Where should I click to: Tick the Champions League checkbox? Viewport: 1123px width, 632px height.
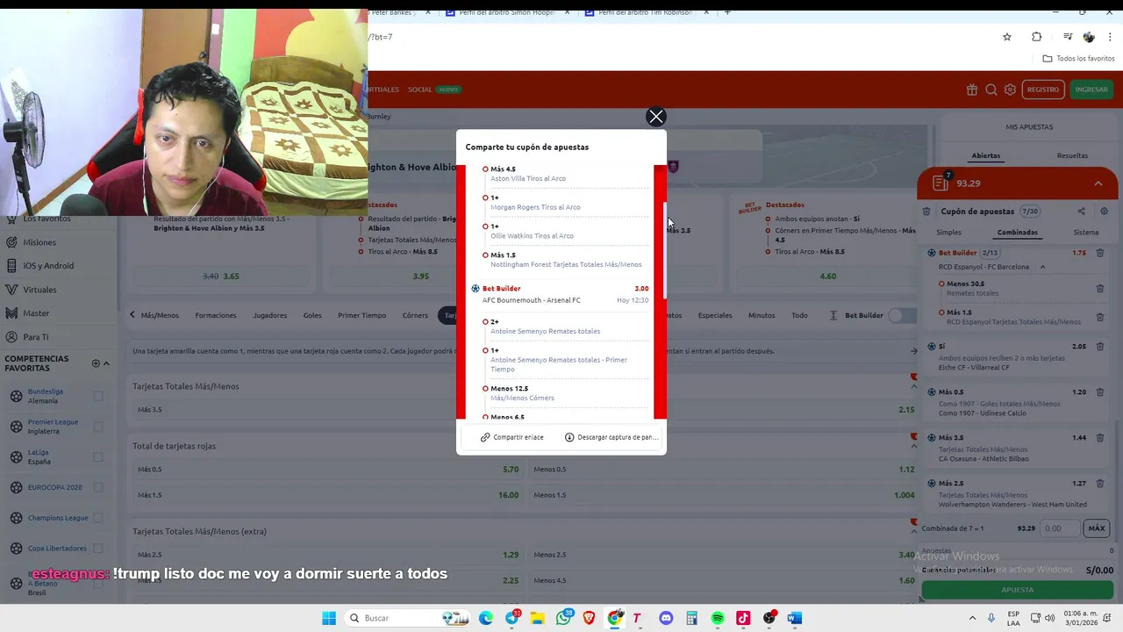point(98,518)
